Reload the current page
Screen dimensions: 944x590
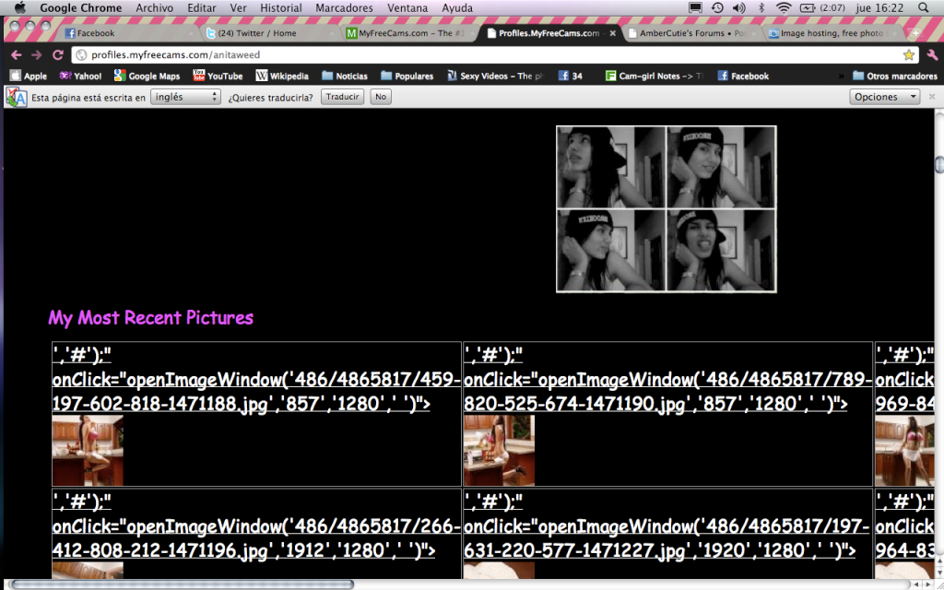pos(58,54)
